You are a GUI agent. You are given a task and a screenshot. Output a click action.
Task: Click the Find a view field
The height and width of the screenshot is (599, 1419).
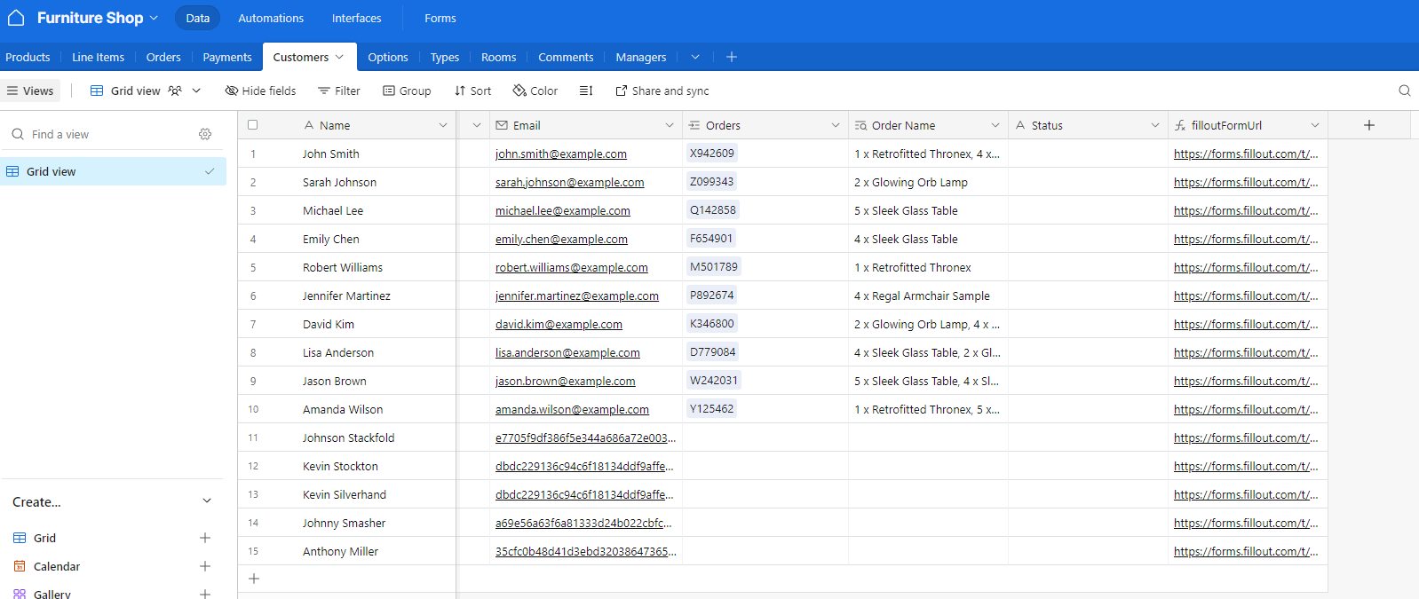(x=102, y=134)
